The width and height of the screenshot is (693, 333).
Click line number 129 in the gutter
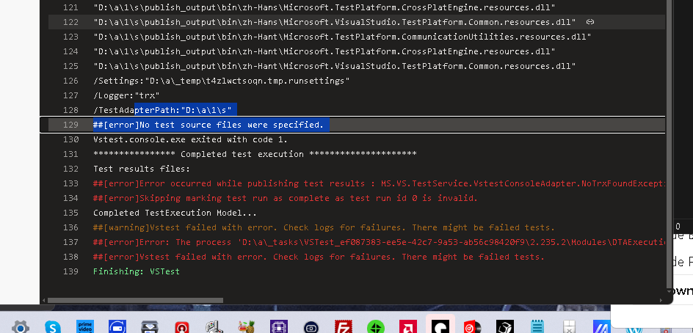(x=70, y=125)
